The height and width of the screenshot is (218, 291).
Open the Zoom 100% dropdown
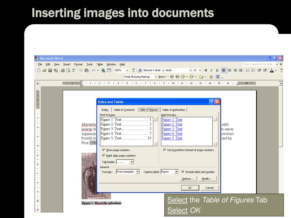(127, 70)
